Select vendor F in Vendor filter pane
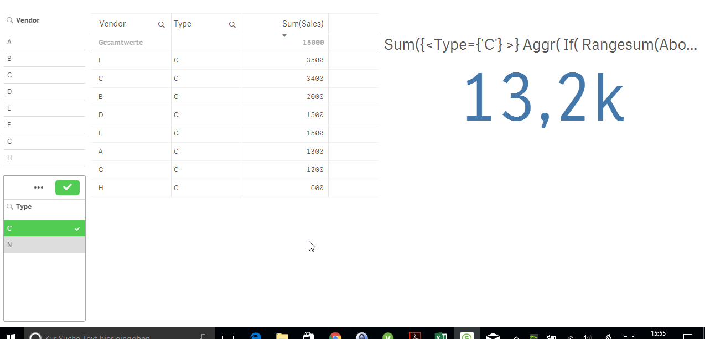 44,125
